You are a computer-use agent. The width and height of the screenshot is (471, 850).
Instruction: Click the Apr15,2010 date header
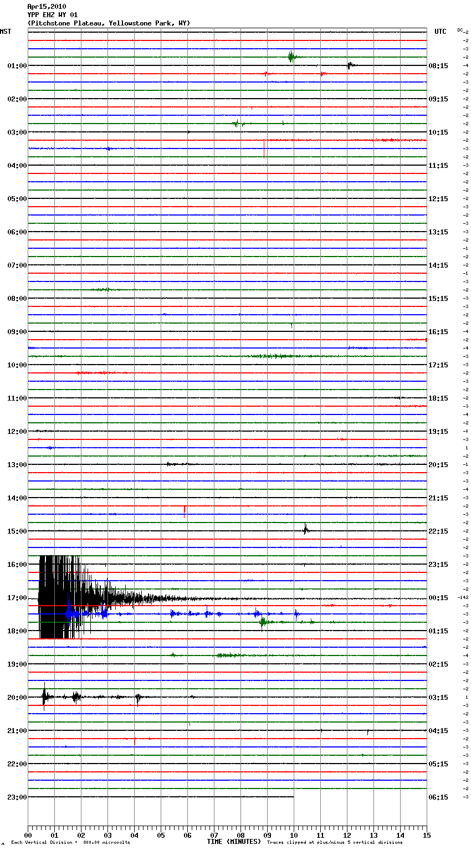(x=47, y=7)
